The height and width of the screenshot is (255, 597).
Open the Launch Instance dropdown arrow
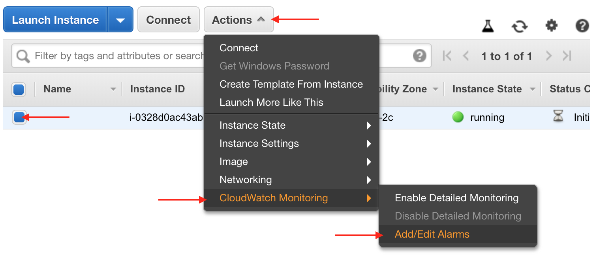coord(120,20)
